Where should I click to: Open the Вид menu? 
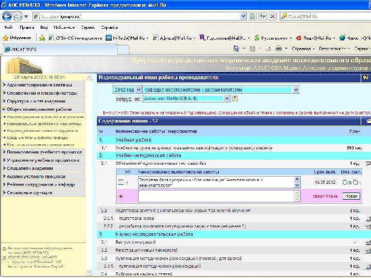(x=44, y=27)
